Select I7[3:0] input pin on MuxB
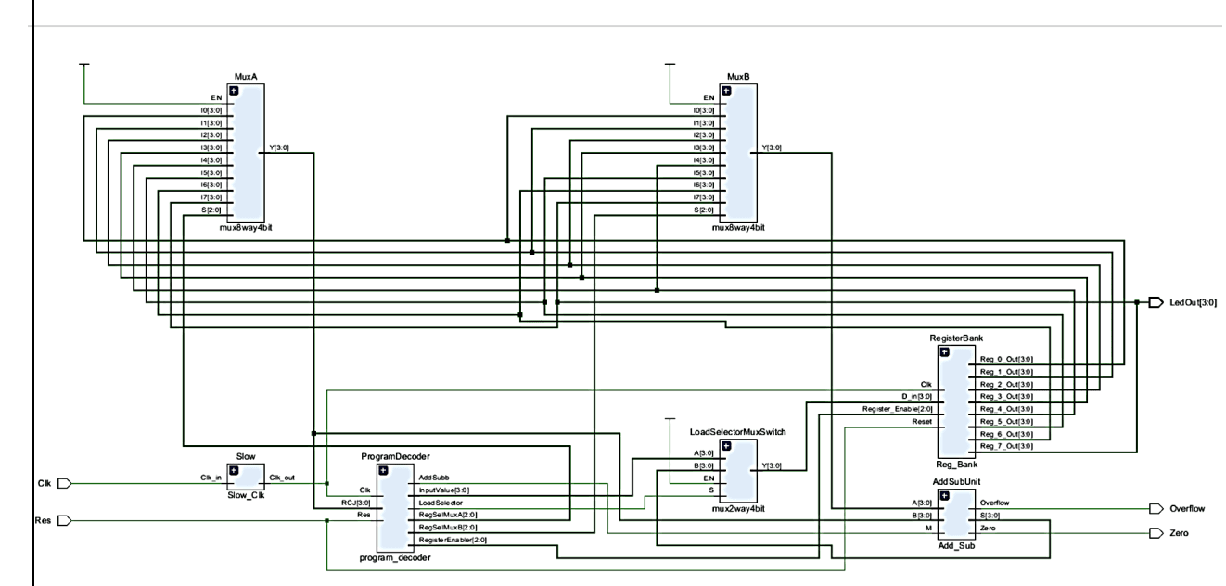Screen dimensions: 1226x586 point(705,197)
